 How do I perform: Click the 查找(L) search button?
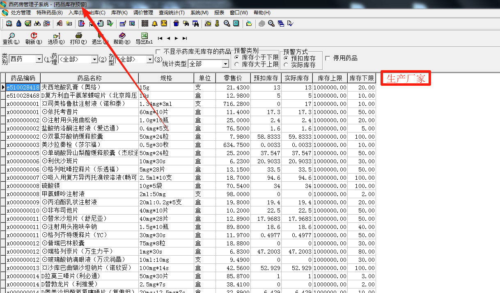coord(11,39)
